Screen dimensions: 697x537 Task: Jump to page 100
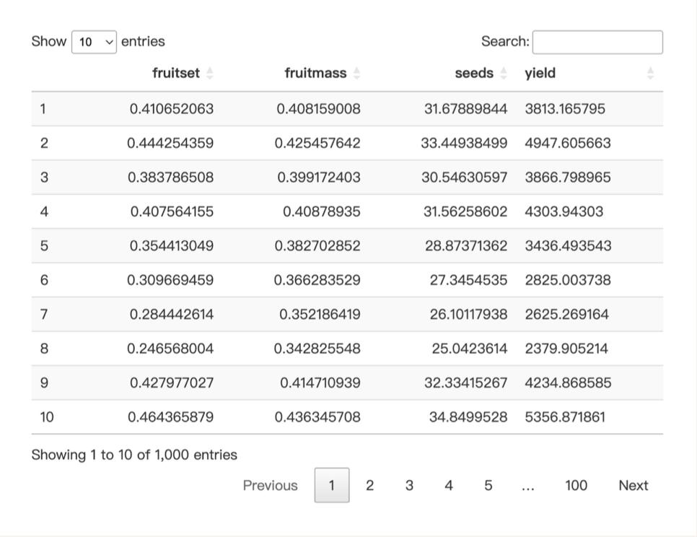[576, 486]
